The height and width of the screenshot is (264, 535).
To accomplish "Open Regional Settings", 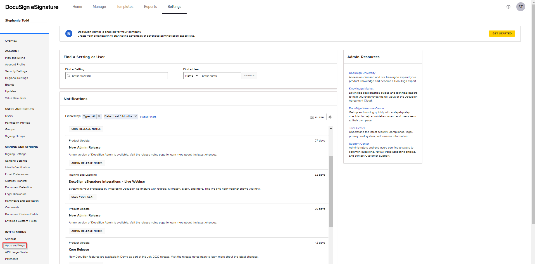I will (x=16, y=78).
